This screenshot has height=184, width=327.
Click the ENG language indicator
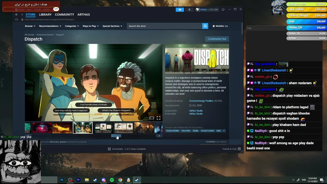(304, 180)
